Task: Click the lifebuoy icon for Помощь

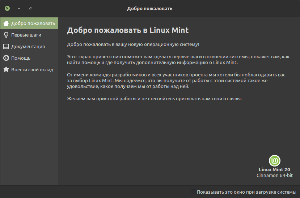Action: click(6, 58)
